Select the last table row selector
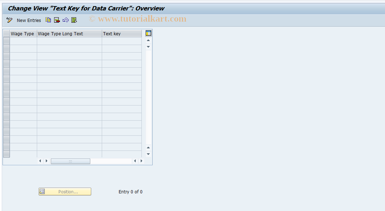 (6, 154)
